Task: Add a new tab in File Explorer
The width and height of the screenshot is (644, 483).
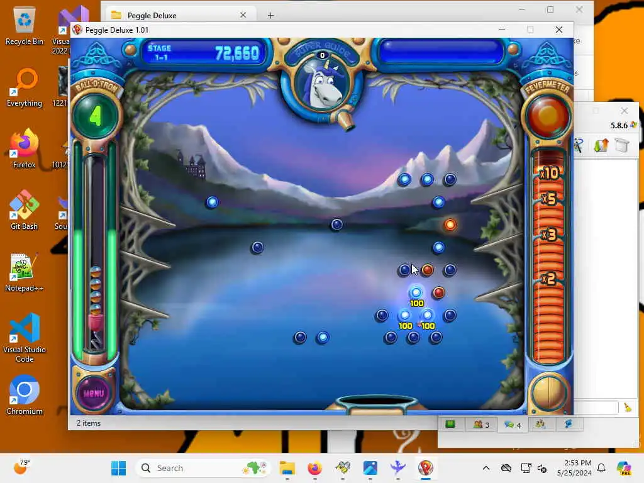Action: tap(270, 16)
